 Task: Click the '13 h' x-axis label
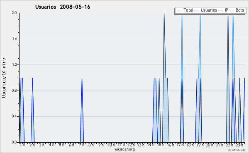point(141,145)
